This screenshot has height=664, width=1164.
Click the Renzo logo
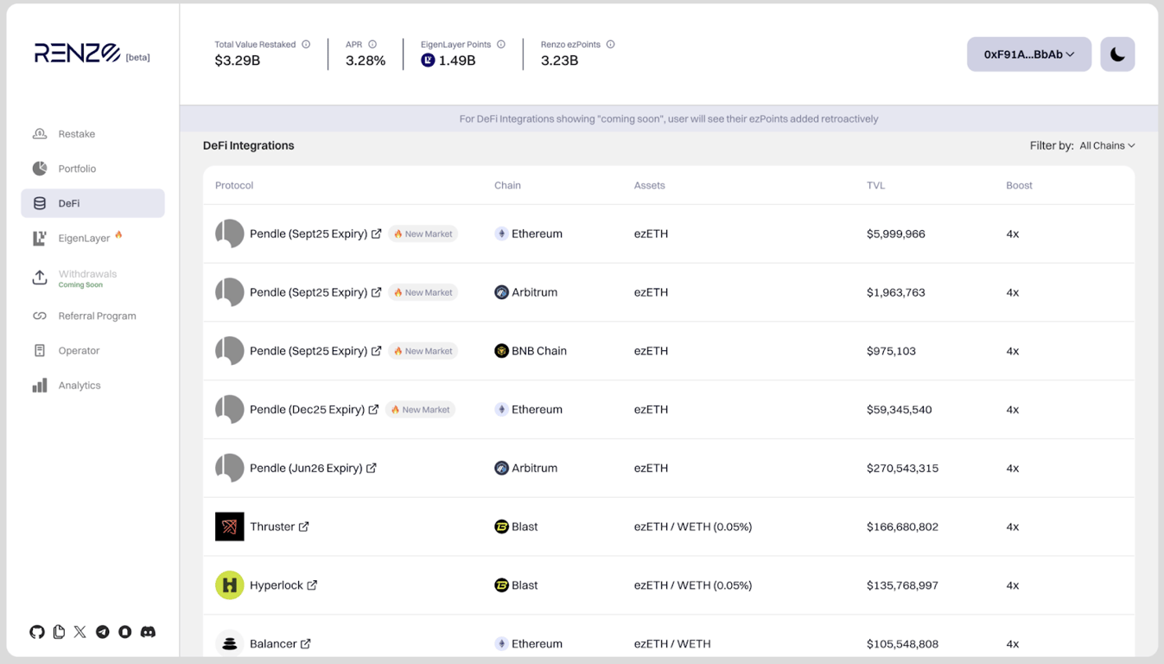pyautogui.click(x=78, y=54)
